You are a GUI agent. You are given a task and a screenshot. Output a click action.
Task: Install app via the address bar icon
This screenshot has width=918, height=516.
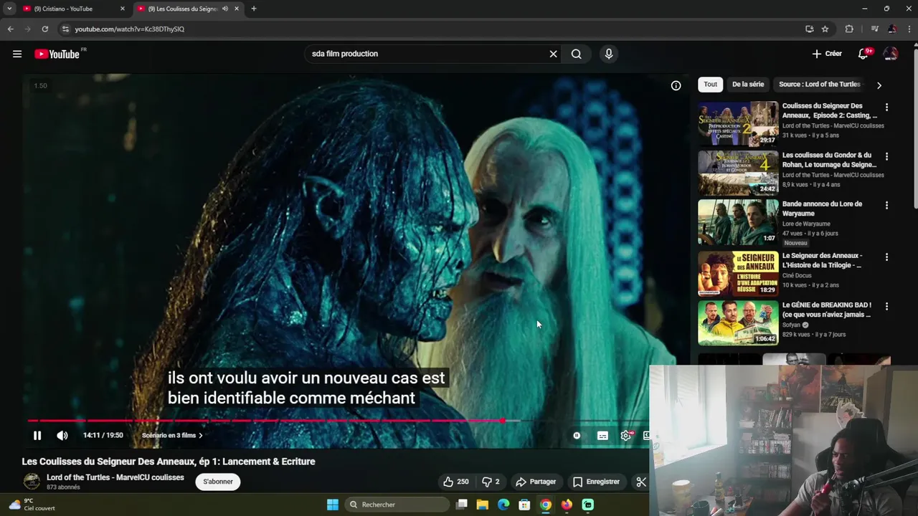pos(809,29)
